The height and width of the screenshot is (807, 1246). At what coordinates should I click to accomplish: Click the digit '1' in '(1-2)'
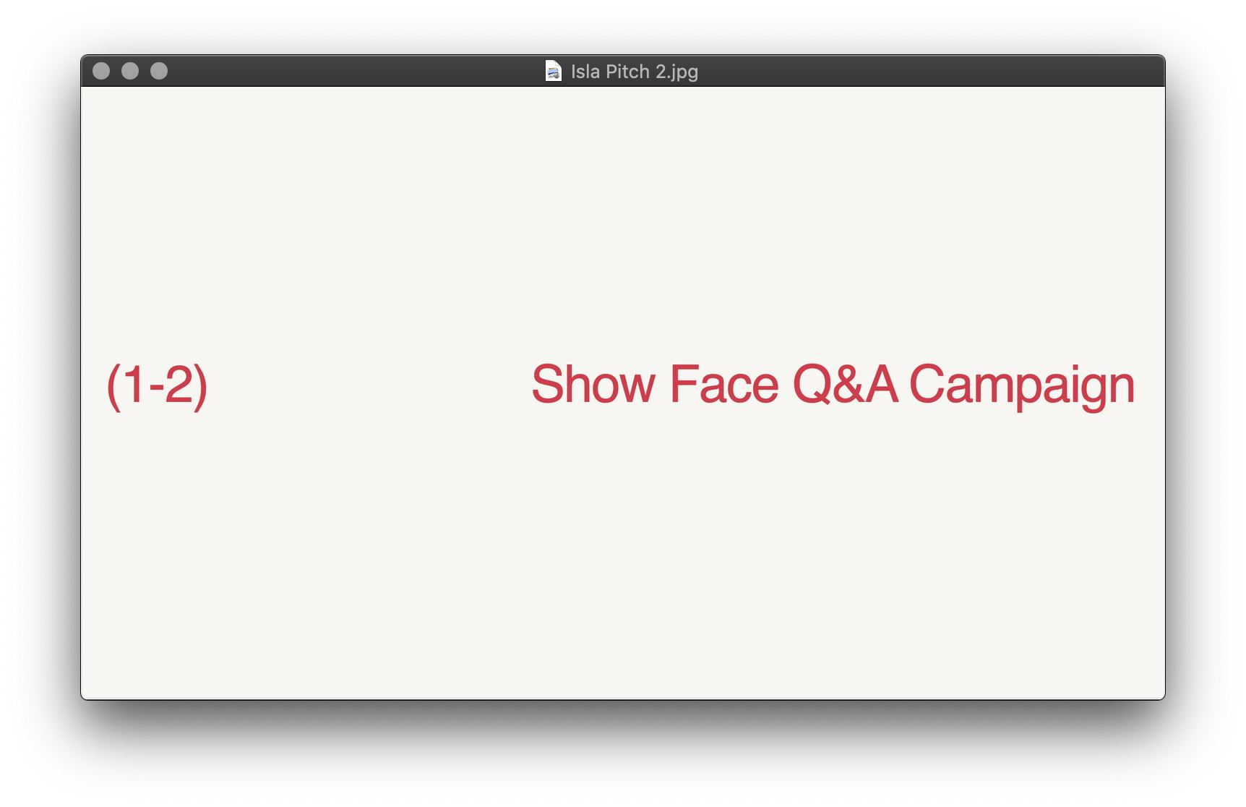click(134, 384)
